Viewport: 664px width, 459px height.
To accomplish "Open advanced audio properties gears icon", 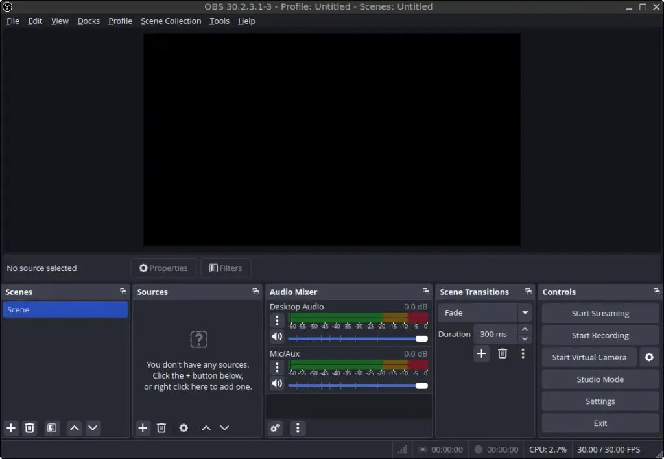I will coord(276,428).
